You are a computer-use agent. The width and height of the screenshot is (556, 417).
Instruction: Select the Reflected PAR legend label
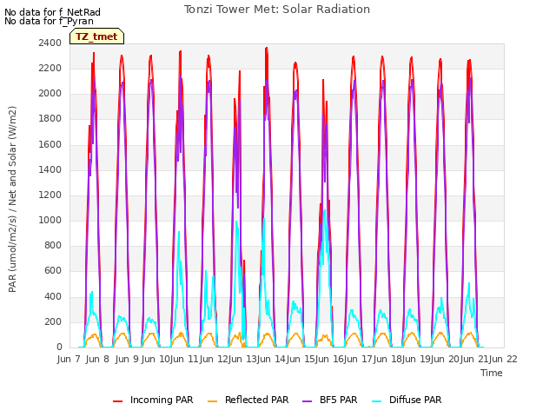click(257, 400)
